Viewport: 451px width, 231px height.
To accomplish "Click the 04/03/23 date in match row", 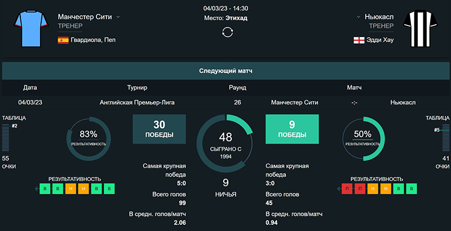I will click(30, 102).
